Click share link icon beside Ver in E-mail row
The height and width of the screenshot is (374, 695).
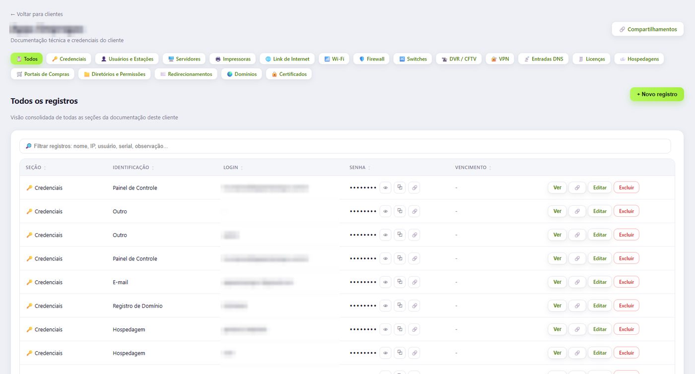tap(577, 282)
